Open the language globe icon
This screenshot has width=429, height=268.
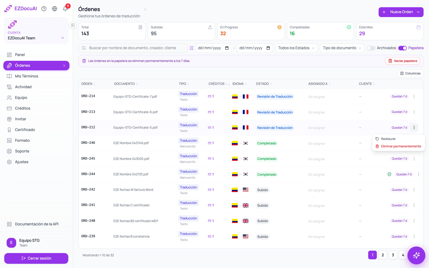[x=55, y=9]
